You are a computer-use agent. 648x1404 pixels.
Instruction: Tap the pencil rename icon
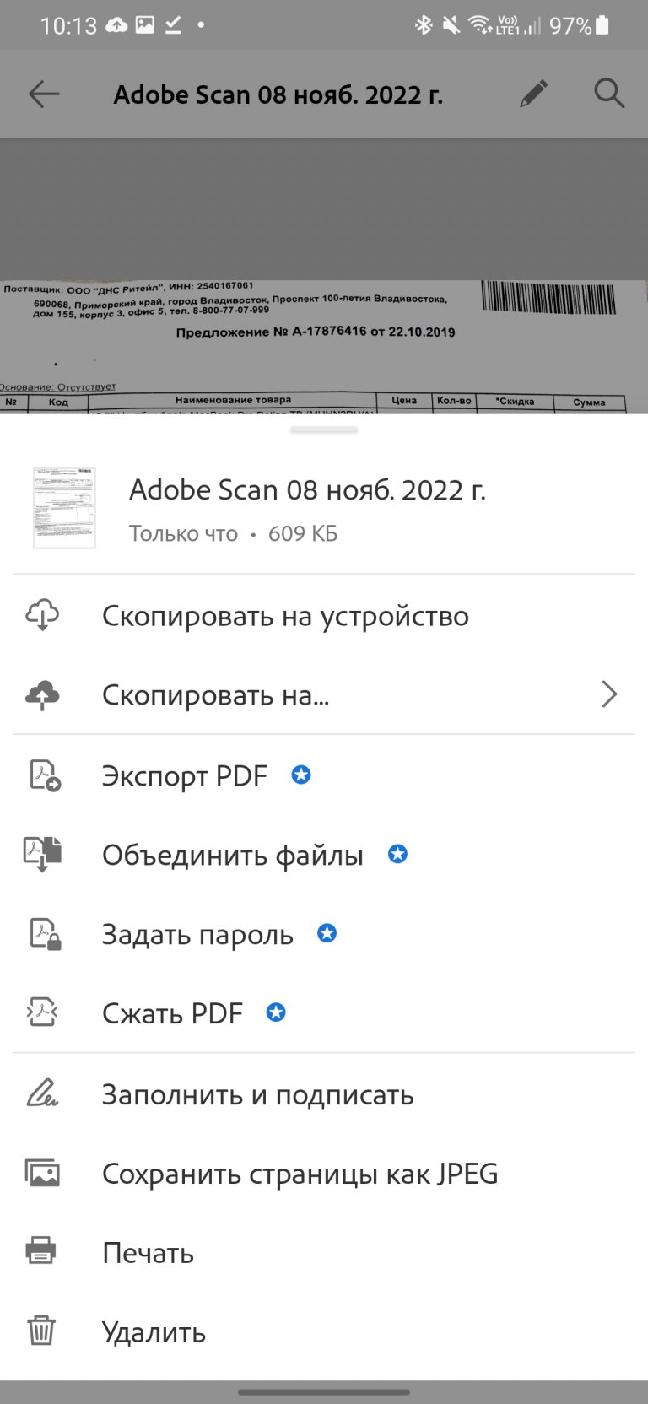[x=533, y=94]
